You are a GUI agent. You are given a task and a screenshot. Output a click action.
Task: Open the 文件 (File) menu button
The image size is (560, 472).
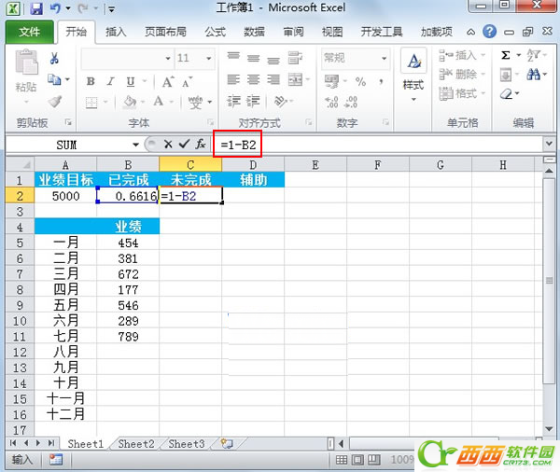click(30, 32)
